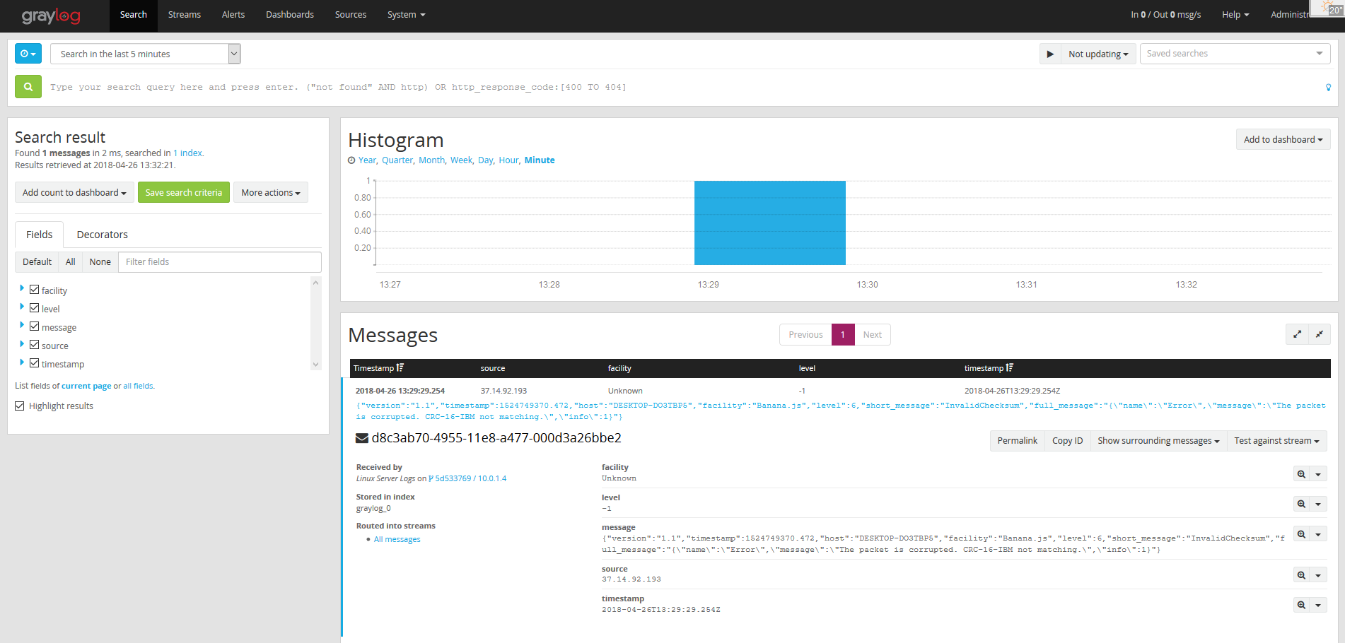The image size is (1345, 643).
Task: Open the Test against stream dropdown
Action: pyautogui.click(x=1276, y=440)
